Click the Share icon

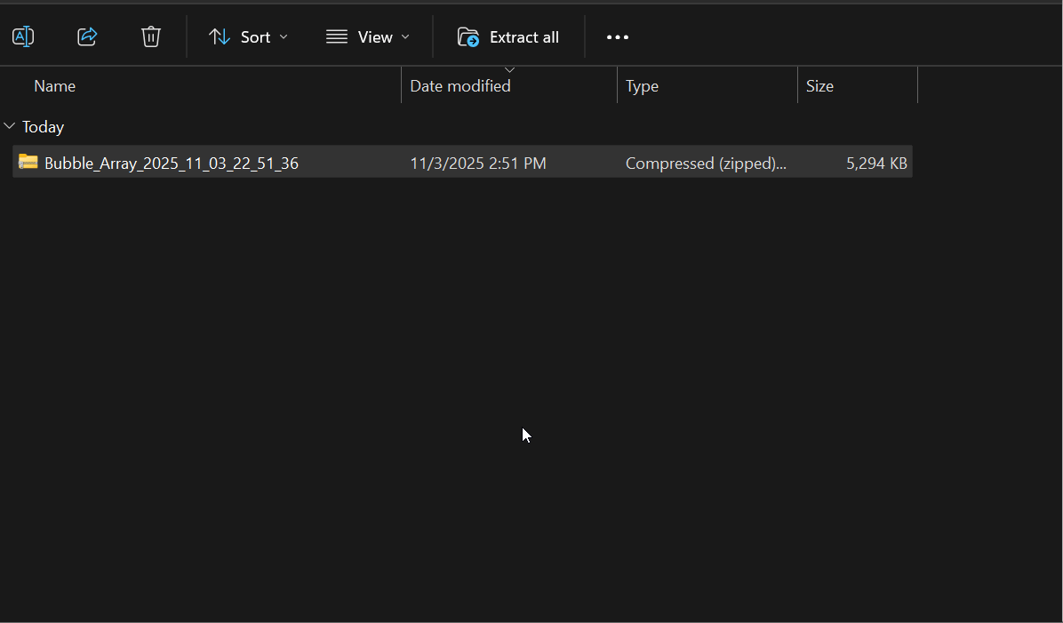coord(86,36)
